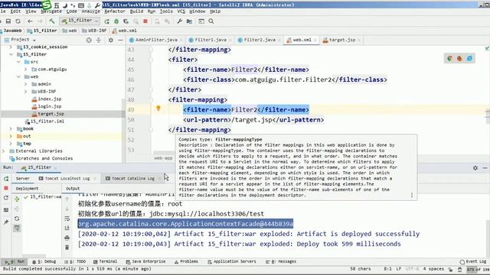Open the Build menu
This screenshot has width=490, height=275.
coord(136,11)
